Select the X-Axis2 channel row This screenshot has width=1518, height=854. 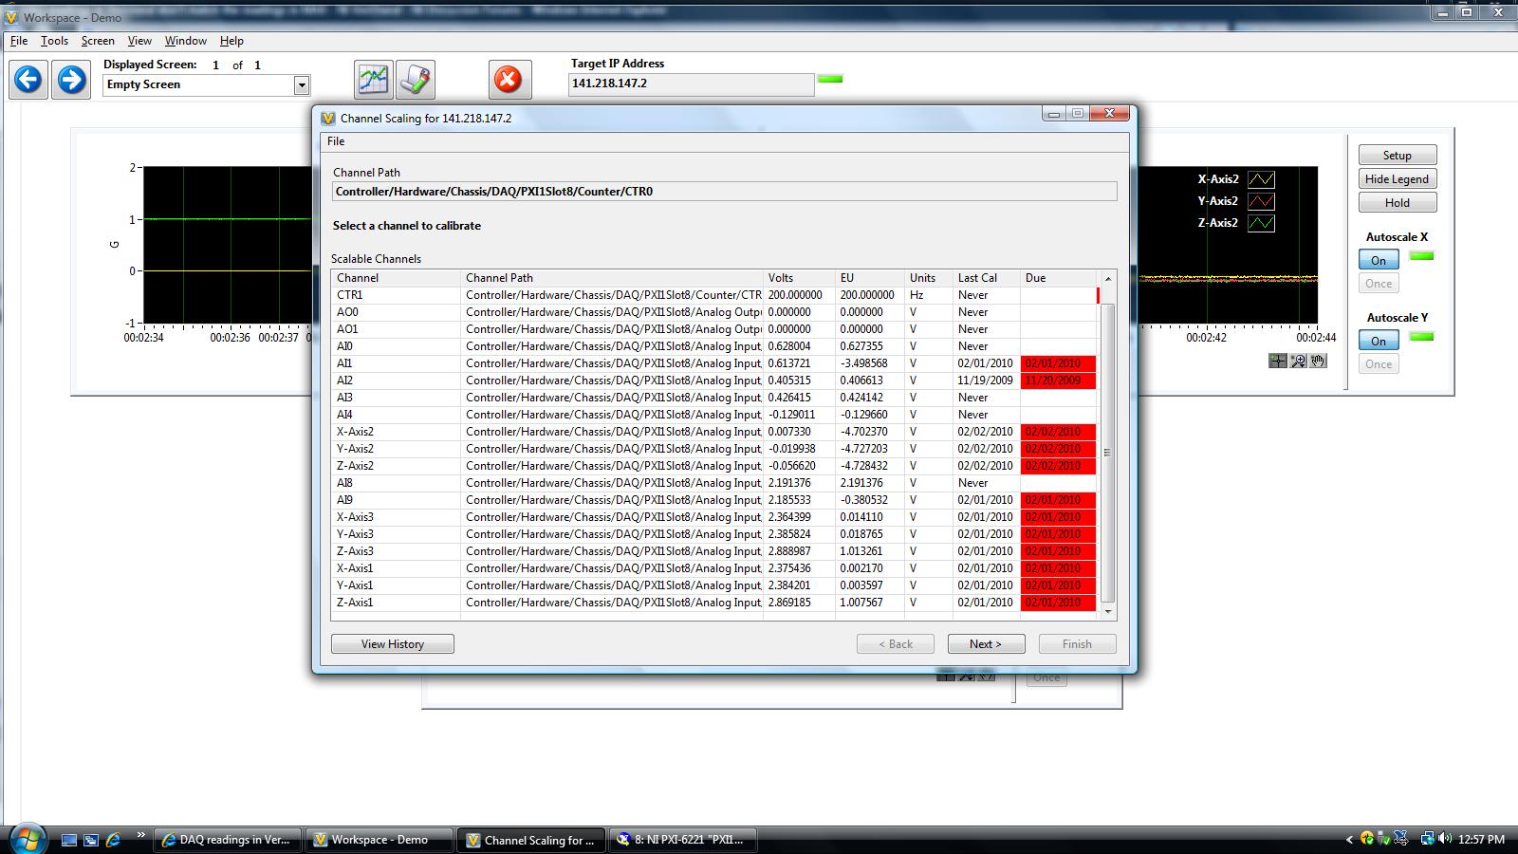pos(356,432)
